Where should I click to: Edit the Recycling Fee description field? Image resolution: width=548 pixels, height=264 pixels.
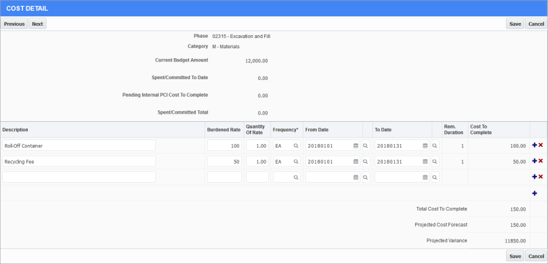[79, 162]
